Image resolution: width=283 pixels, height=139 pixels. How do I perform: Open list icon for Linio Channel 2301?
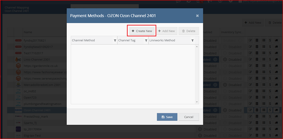tap(264, 59)
